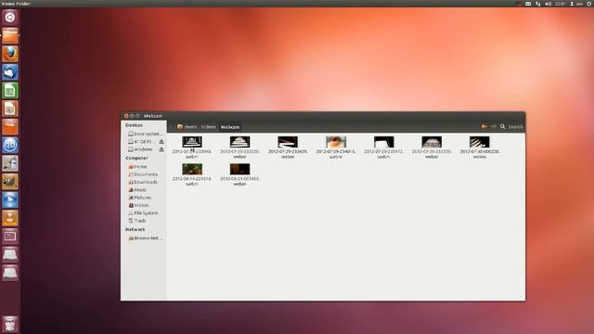The width and height of the screenshot is (594, 334).
Task: Open Documents in the sidebar
Action: pos(143,174)
